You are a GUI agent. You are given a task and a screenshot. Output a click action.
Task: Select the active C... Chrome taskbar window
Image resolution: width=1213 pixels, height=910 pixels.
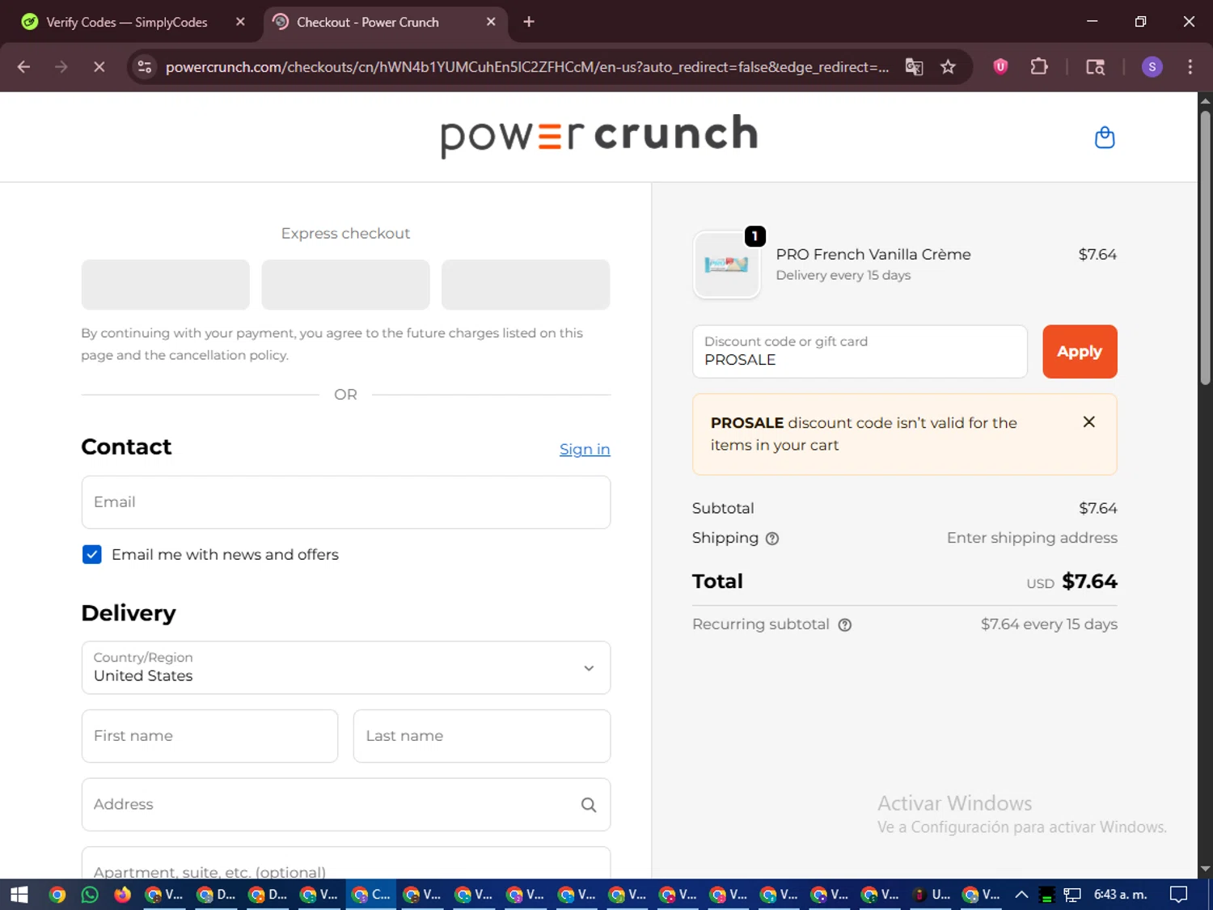tap(371, 895)
